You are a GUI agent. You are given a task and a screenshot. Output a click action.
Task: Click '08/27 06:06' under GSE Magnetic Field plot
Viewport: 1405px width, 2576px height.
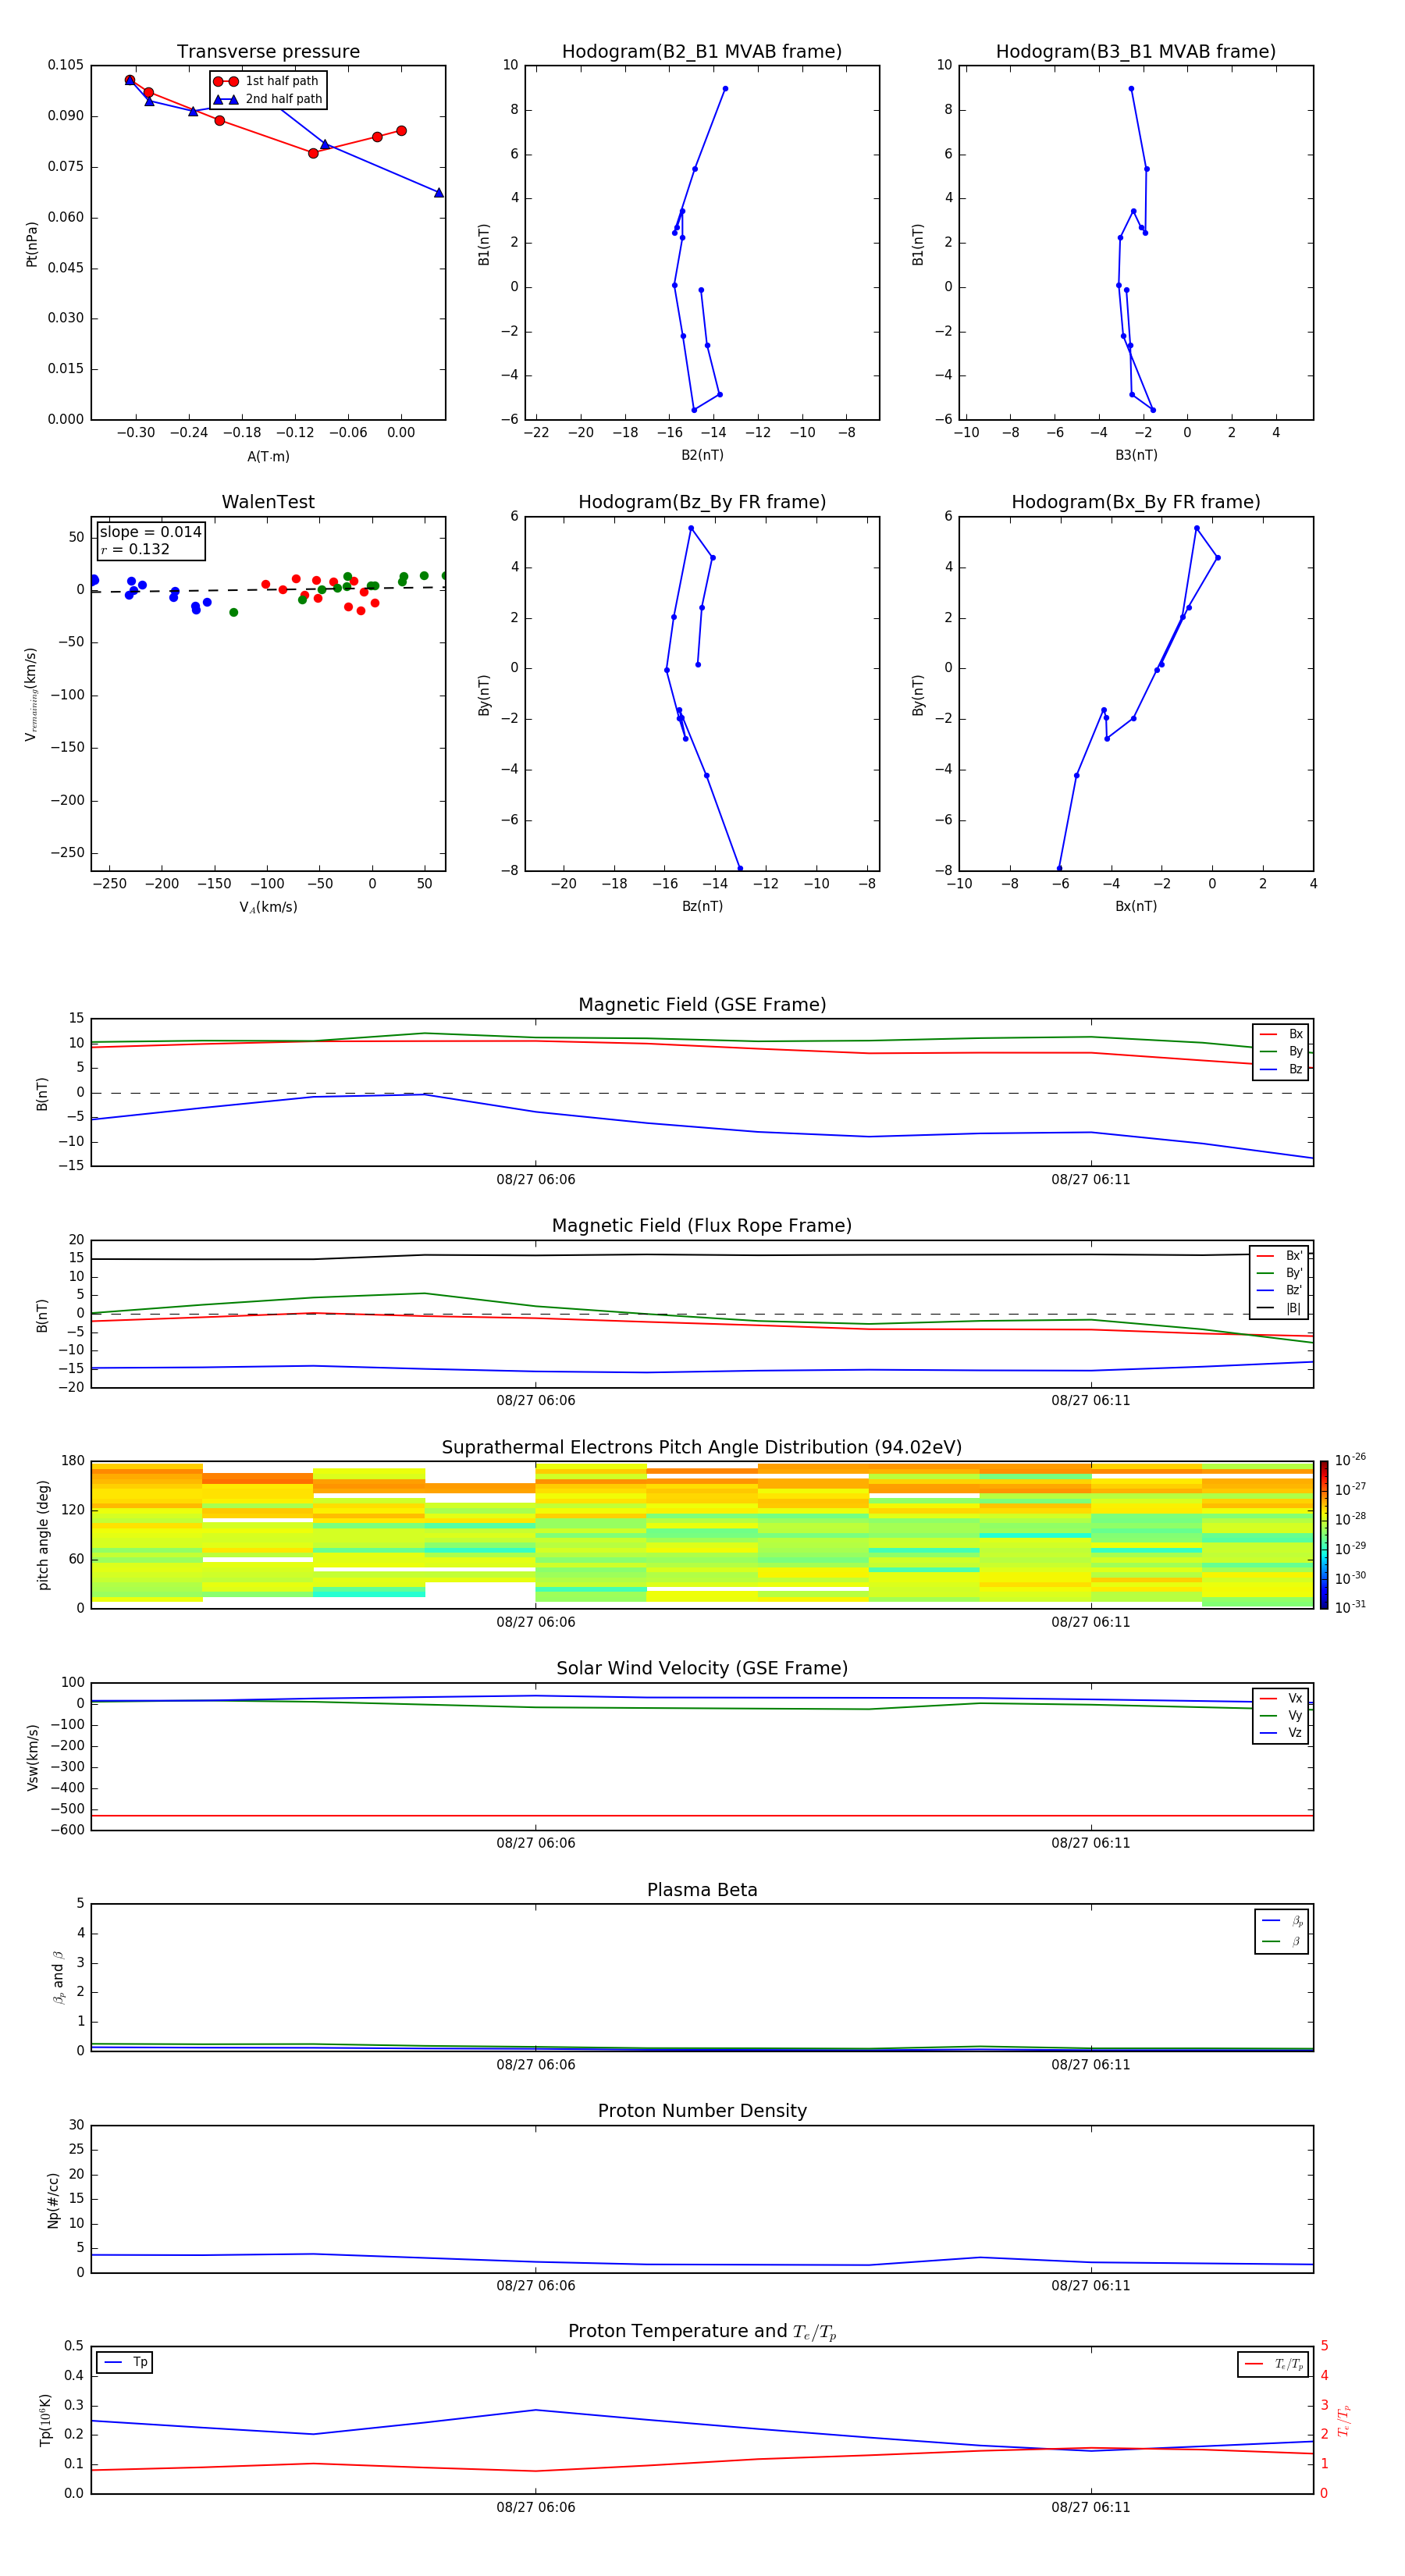click(536, 1179)
